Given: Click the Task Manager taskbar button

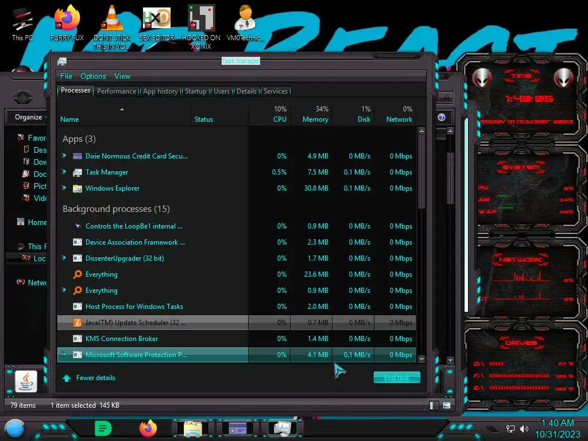Looking at the screenshot, I should pos(282,428).
